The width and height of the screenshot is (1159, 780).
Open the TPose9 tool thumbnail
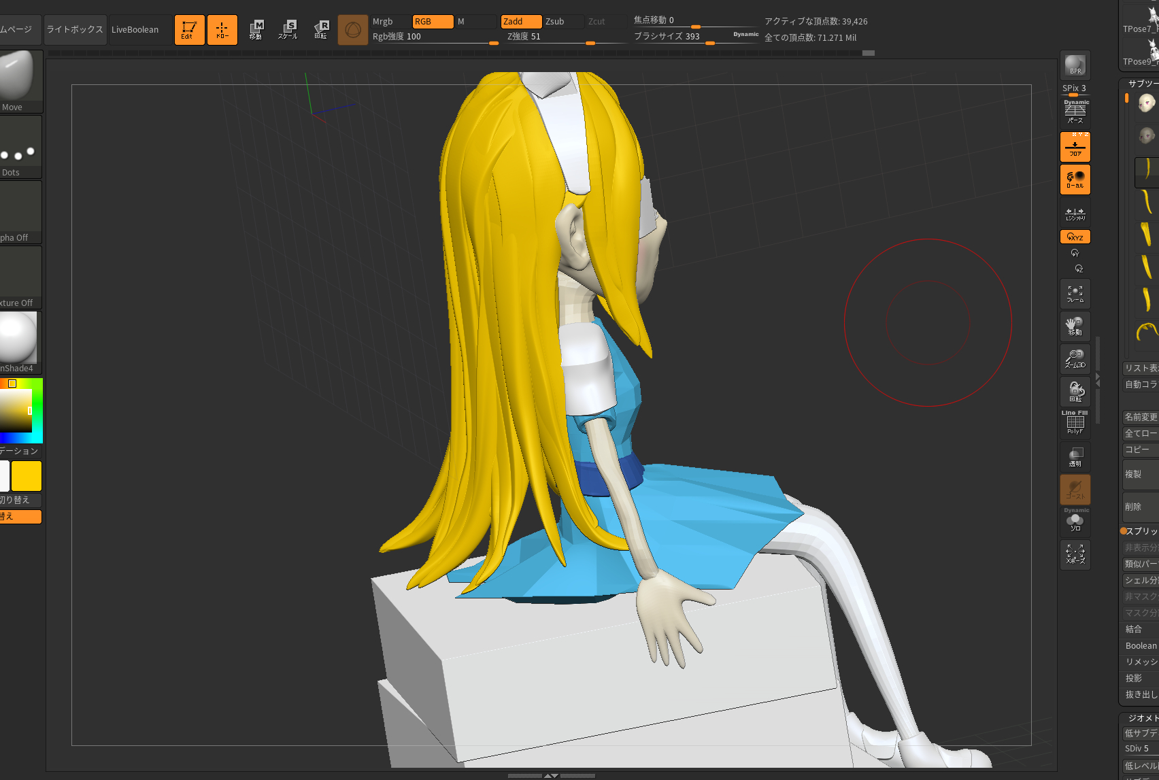[x=1141, y=52]
